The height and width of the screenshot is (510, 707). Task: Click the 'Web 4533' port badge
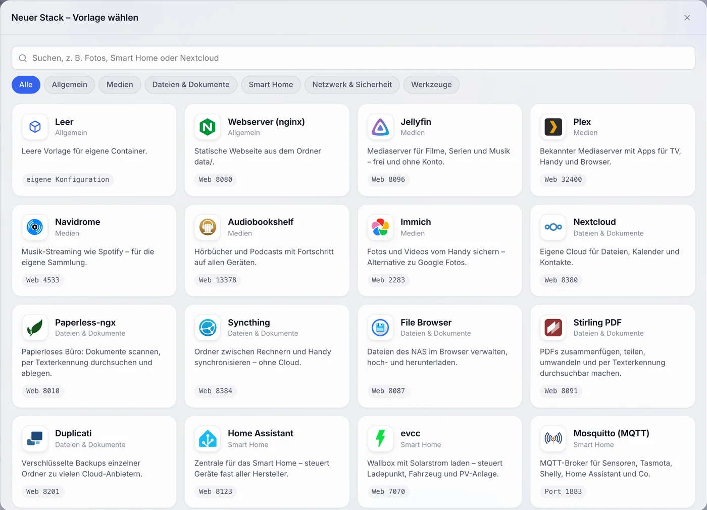tap(43, 280)
